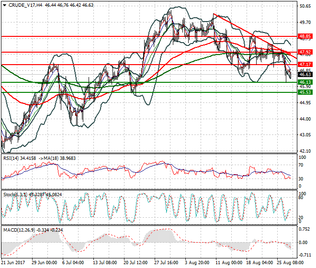Screen dimensions: 316x268
Task: Select the 13 Jul 08:00 time label
Action: point(105,263)
